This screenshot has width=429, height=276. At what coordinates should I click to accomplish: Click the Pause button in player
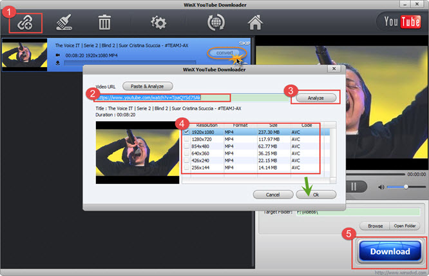click(x=354, y=187)
